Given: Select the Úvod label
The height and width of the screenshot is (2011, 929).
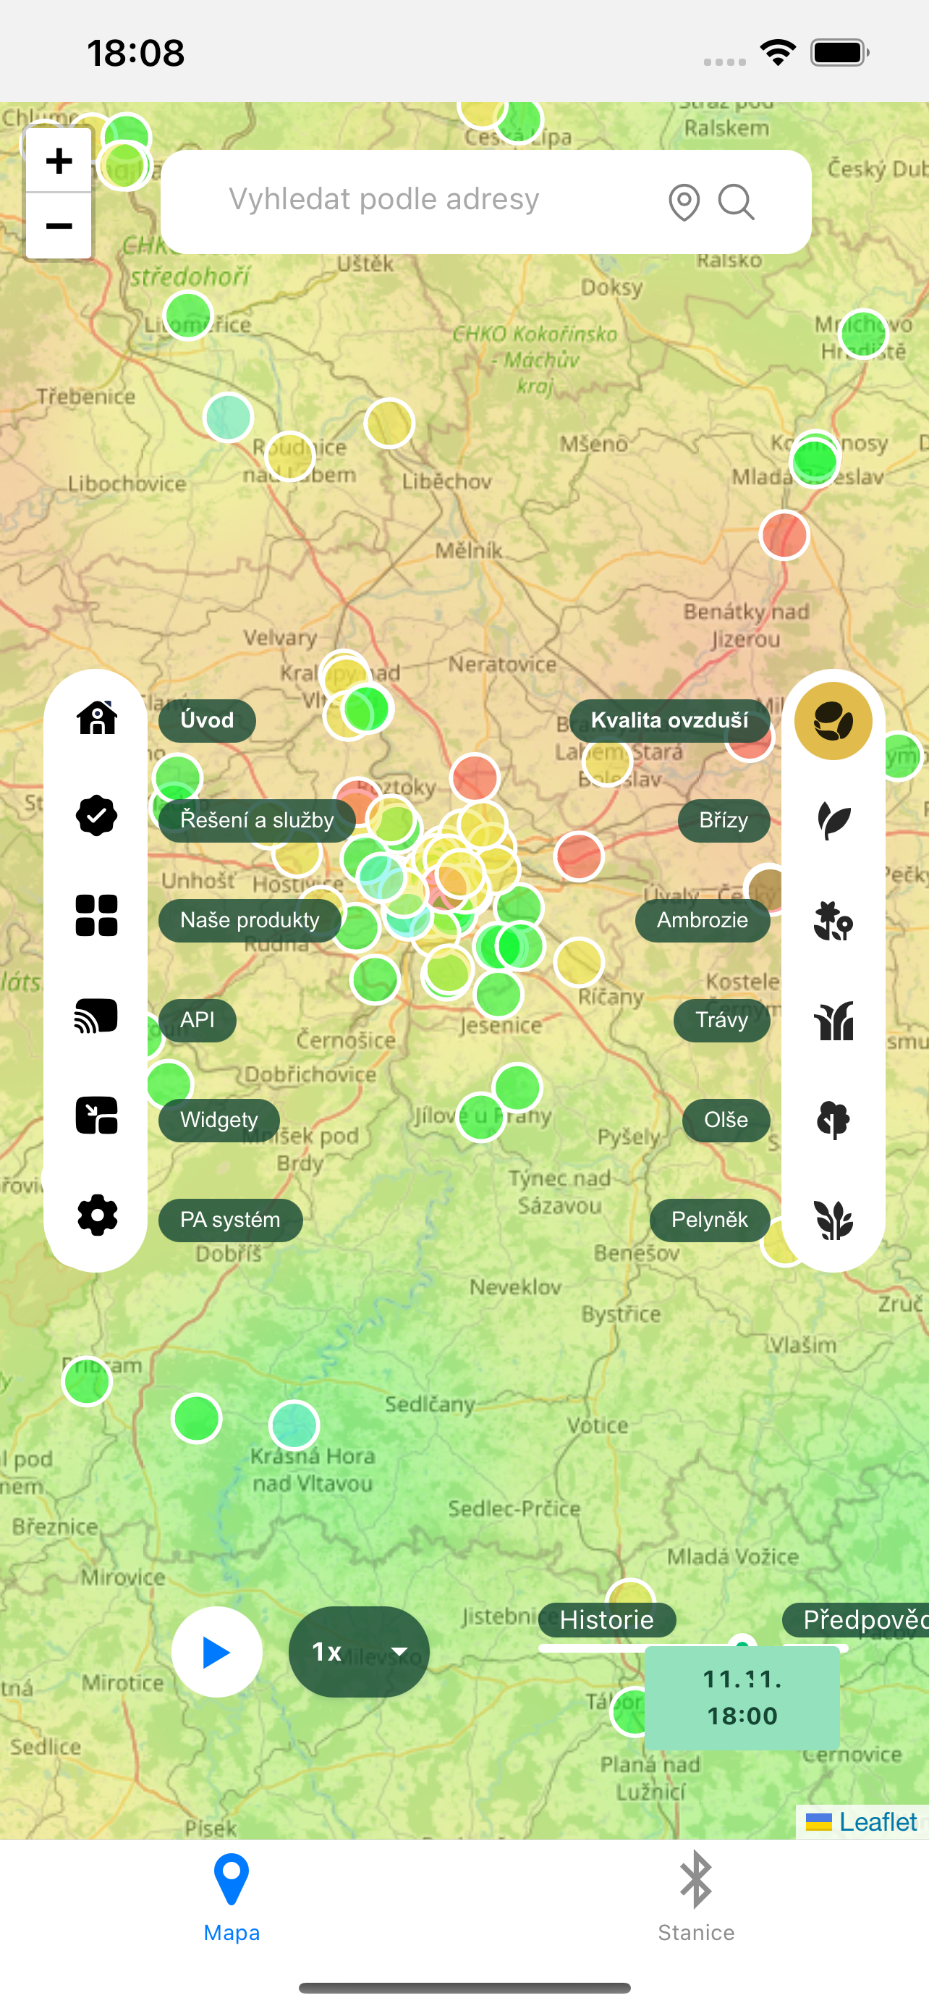Looking at the screenshot, I should pos(207,720).
